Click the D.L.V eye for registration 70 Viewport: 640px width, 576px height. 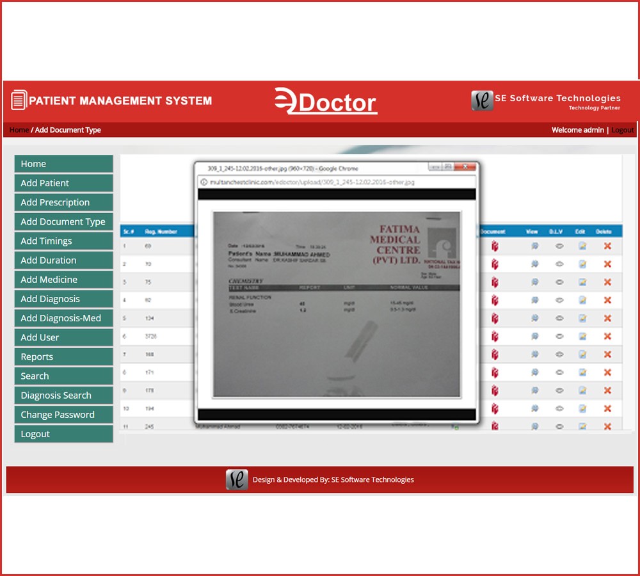click(x=559, y=264)
